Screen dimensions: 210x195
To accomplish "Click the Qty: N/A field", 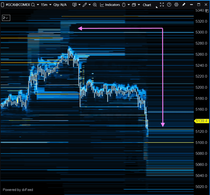I will pos(60,5).
